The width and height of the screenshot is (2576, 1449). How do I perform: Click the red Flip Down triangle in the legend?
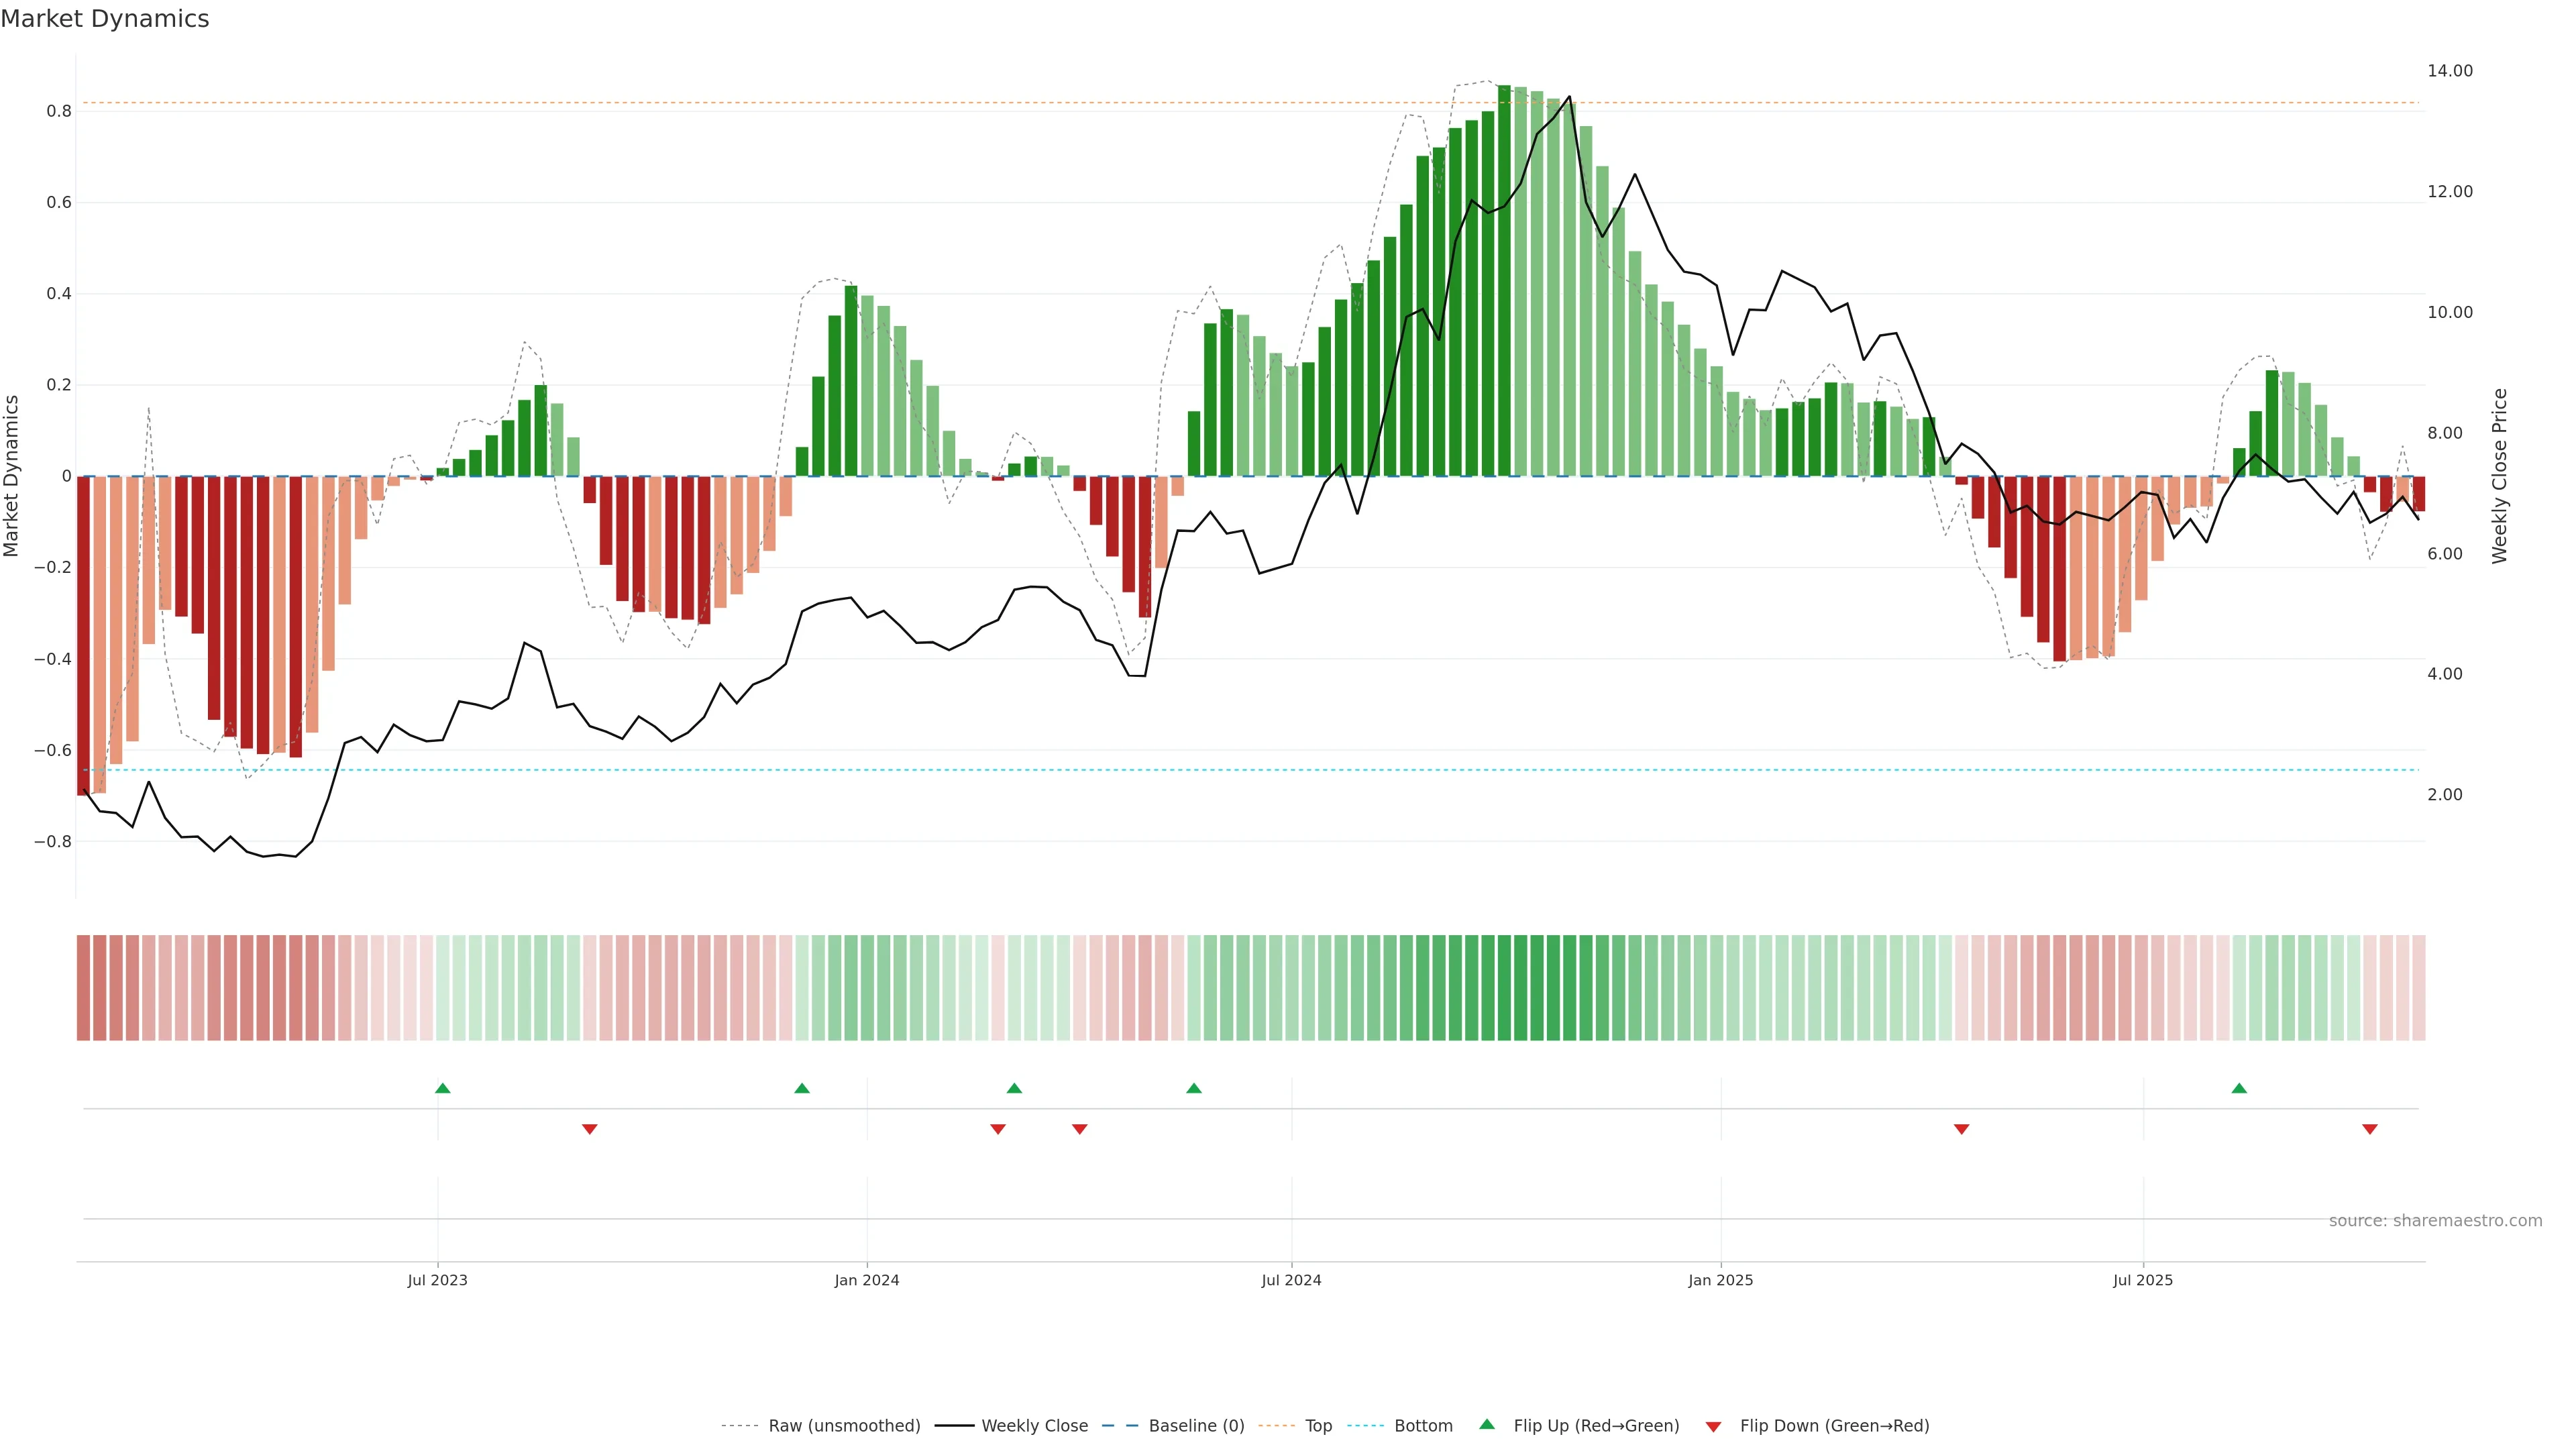tap(1713, 1426)
